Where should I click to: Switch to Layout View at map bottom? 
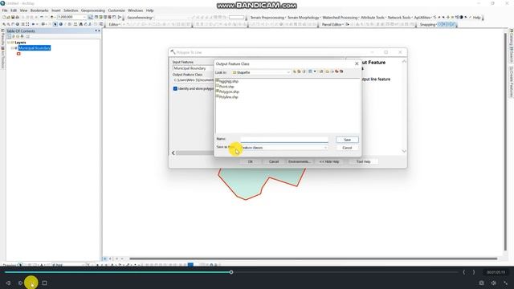(110, 258)
